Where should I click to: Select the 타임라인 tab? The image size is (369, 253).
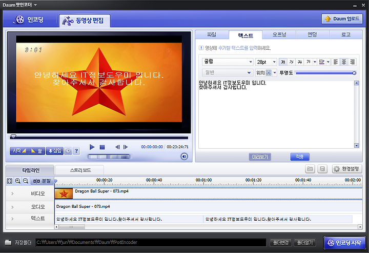[30, 170]
